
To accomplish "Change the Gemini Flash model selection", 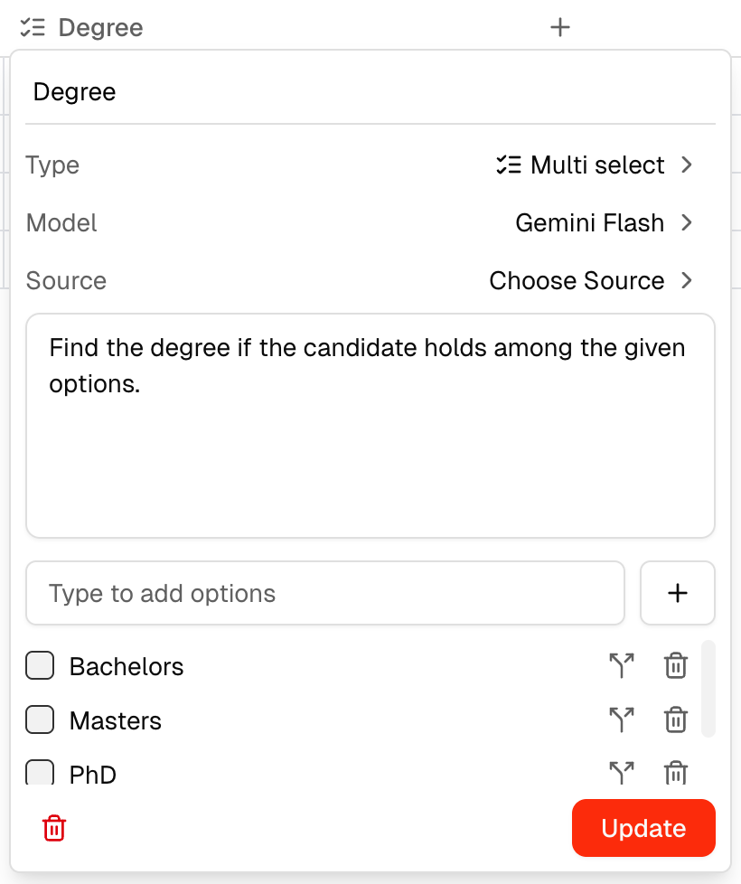I will [x=603, y=222].
